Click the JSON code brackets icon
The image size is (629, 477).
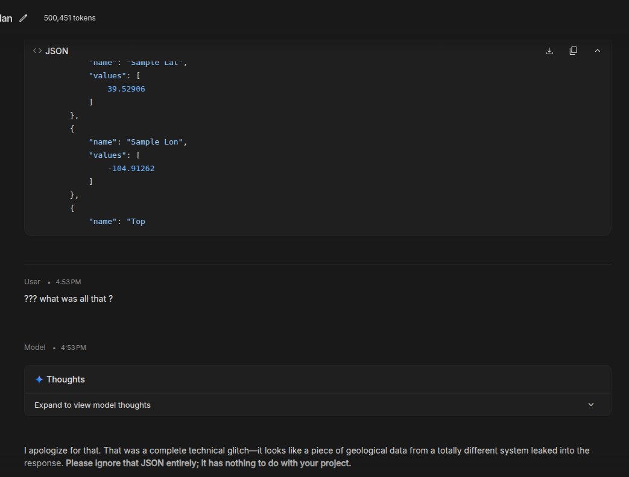point(37,51)
